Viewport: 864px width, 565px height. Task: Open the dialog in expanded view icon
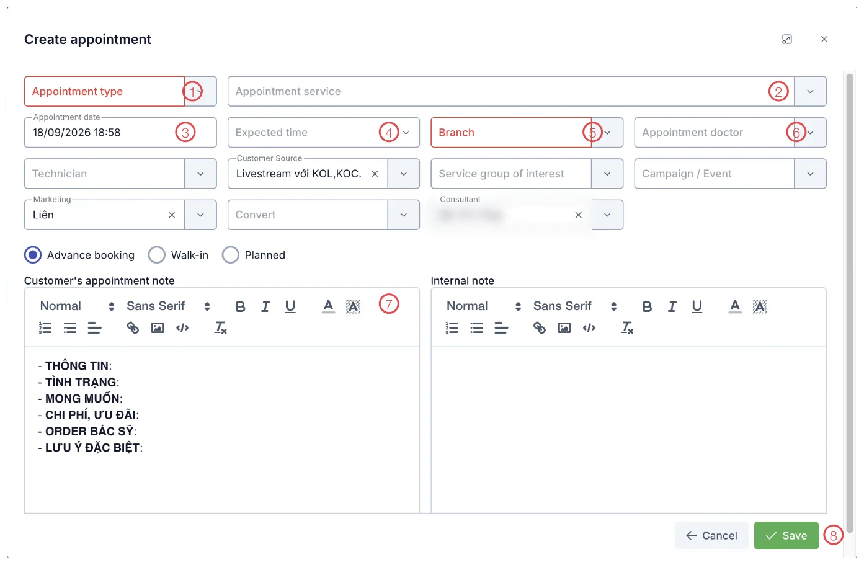click(787, 39)
